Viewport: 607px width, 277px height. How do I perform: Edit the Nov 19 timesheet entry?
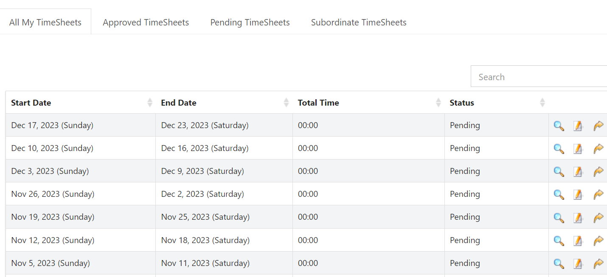(x=578, y=217)
